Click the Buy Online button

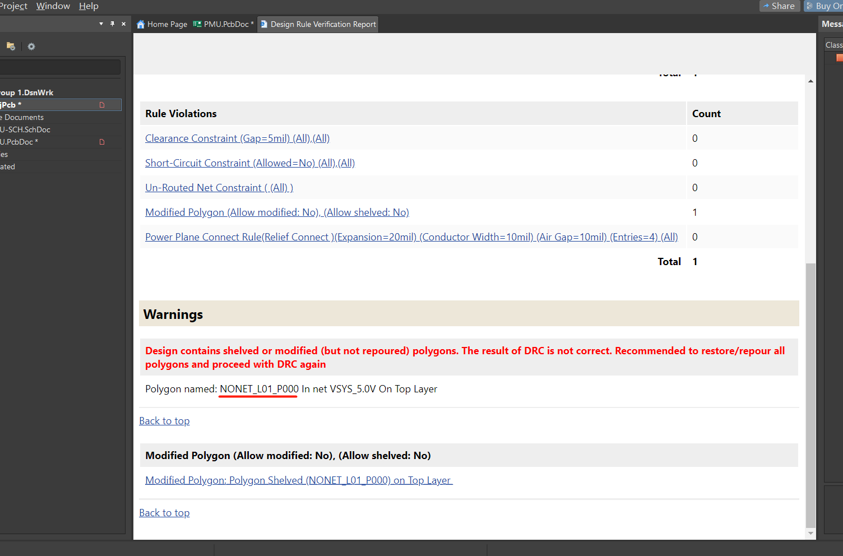[x=824, y=6]
